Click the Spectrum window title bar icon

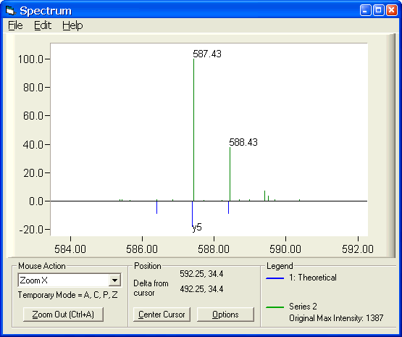(x=11, y=11)
